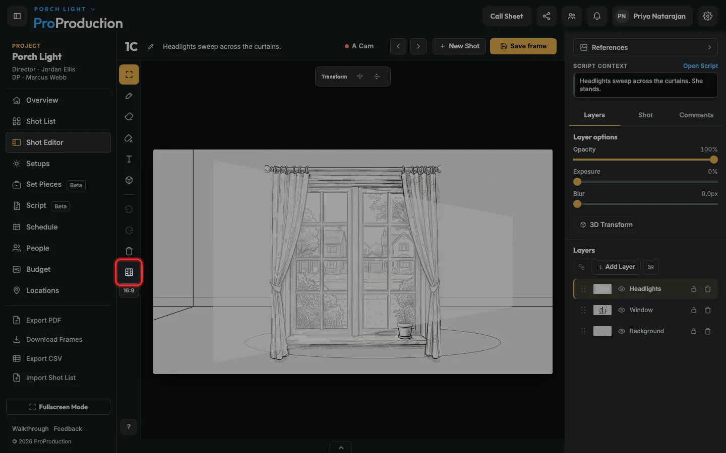This screenshot has width=726, height=453.
Task: Click the trash clear-canvas icon in toolbar
Action: point(129,251)
